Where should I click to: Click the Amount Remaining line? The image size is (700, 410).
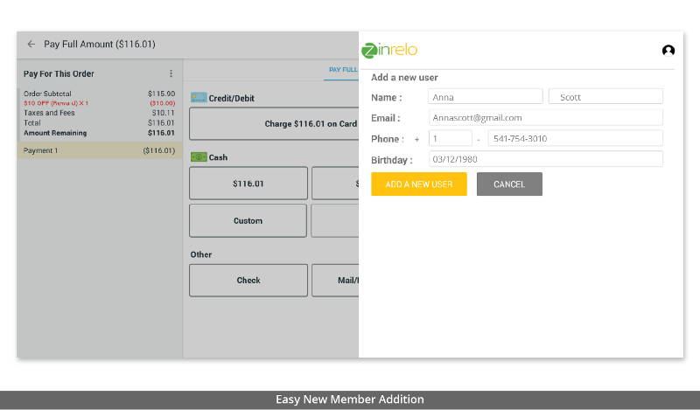pyautogui.click(x=100, y=133)
